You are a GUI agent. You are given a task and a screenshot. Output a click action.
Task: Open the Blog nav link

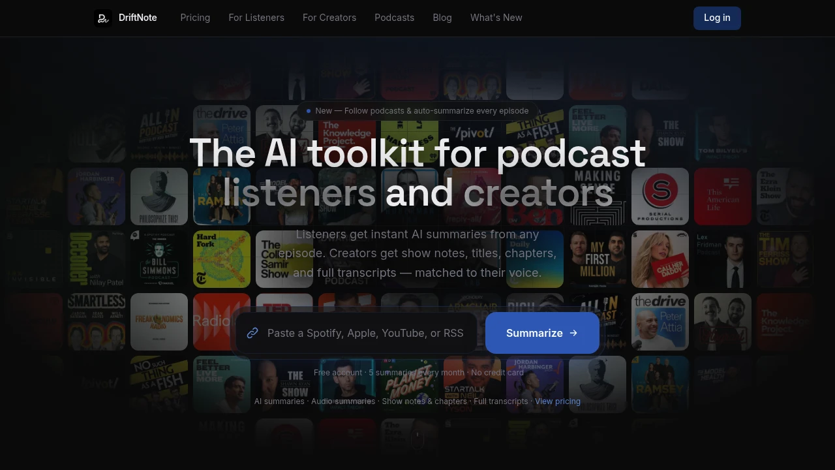pos(442,18)
